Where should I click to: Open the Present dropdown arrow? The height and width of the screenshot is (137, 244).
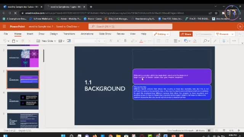pos(233,34)
